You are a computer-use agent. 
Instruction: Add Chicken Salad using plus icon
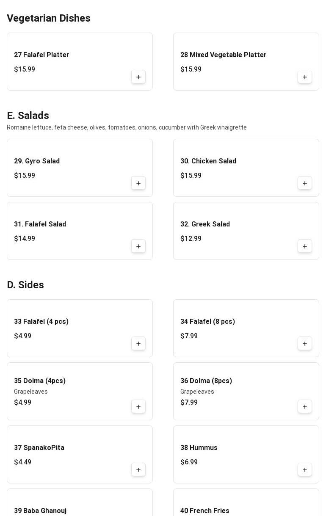[x=305, y=183]
